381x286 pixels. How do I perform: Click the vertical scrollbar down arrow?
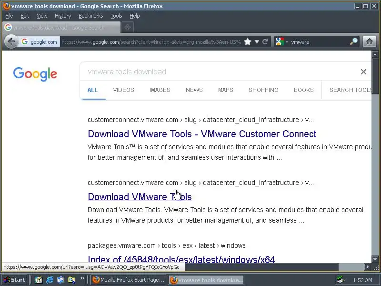coord(375,259)
